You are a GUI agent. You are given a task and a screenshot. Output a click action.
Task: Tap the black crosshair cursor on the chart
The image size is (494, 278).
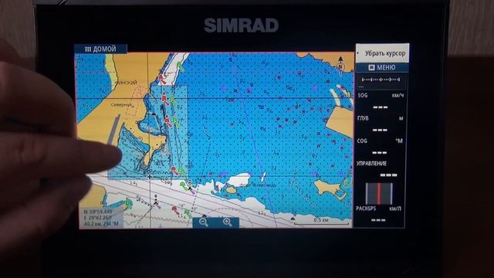tap(150, 177)
